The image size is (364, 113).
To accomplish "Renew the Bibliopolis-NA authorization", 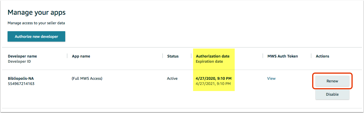I will click(x=332, y=81).
